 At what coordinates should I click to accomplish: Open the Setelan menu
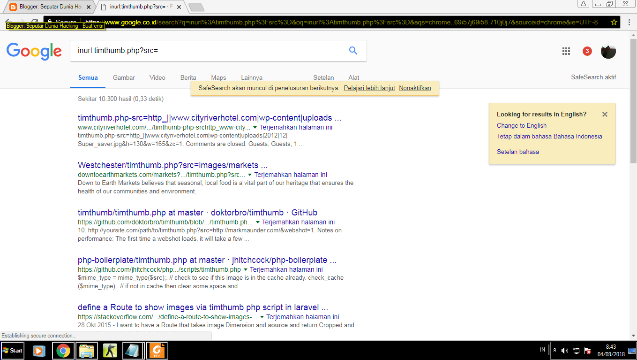click(323, 78)
